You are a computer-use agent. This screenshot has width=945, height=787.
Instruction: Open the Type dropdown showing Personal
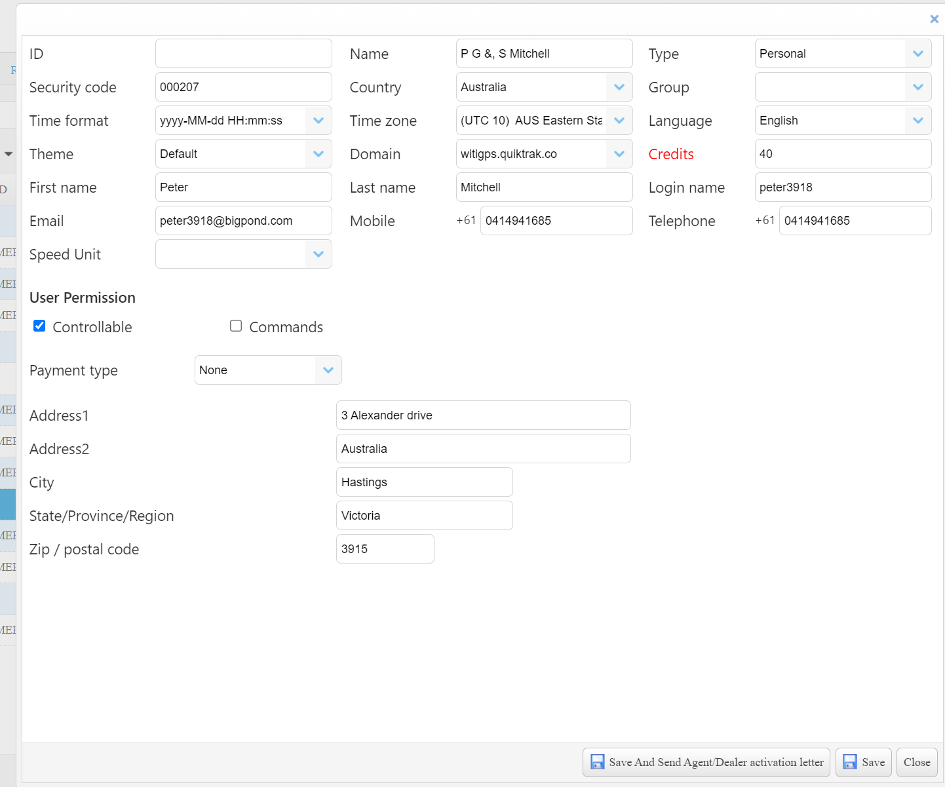click(917, 54)
